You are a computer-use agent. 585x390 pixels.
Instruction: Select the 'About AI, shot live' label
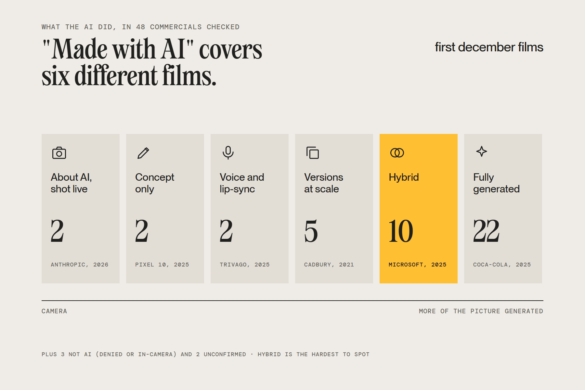(71, 183)
